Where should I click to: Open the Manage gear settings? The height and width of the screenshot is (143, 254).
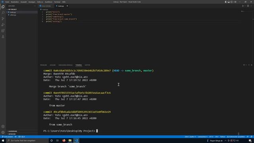pos(3,132)
